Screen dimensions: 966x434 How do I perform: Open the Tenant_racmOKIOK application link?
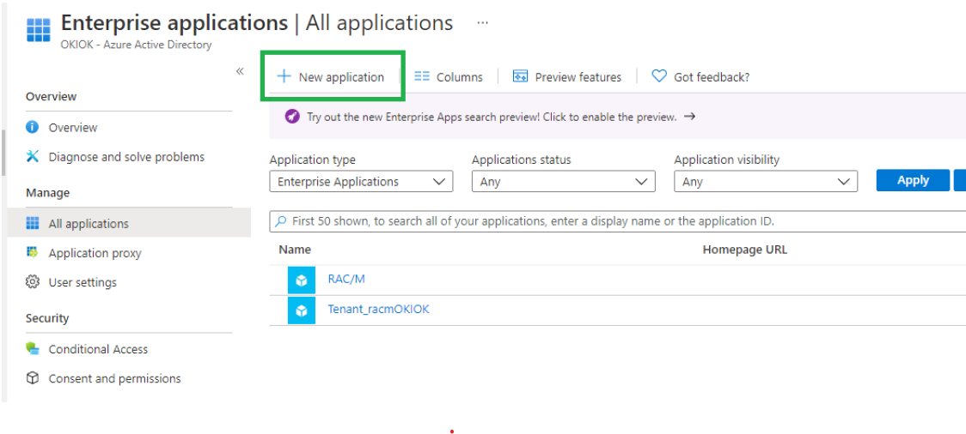(x=378, y=310)
